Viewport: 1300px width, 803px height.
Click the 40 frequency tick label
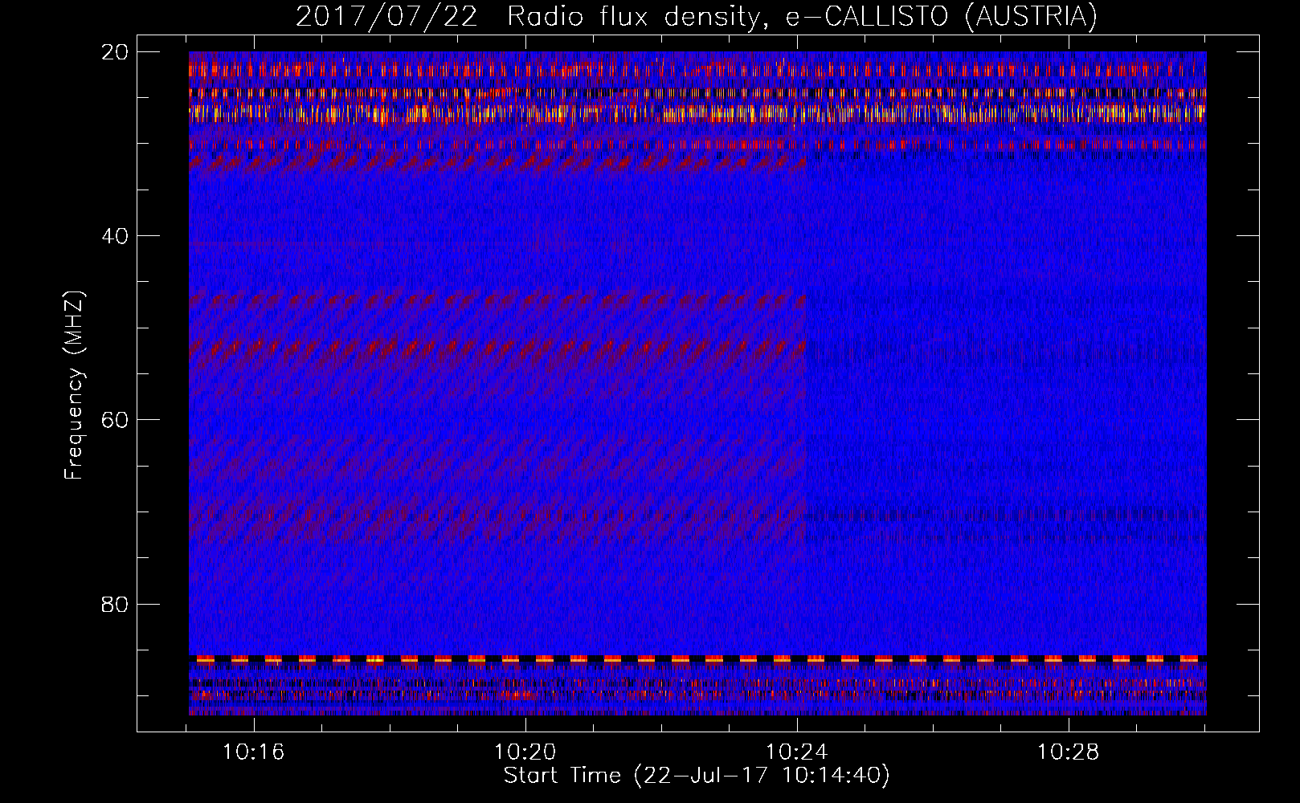116,236
